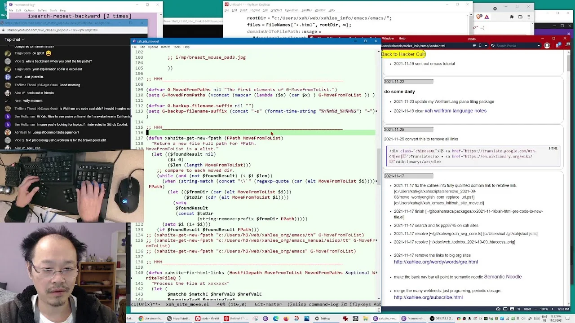Open the Tools menu in command-log window

(53, 10)
